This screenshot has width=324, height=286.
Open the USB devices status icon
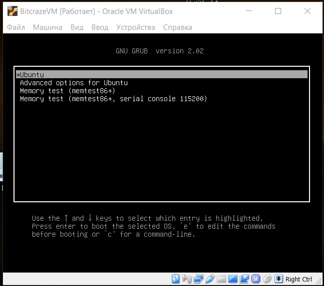click(210, 279)
